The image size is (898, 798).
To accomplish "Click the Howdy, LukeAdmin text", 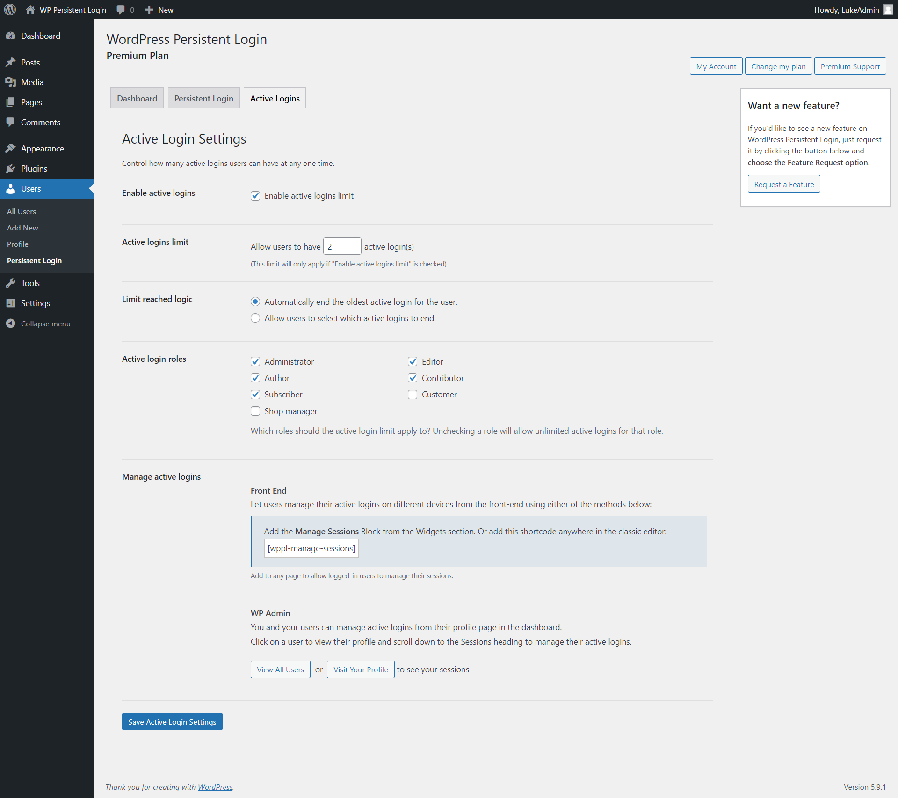I will point(847,10).
